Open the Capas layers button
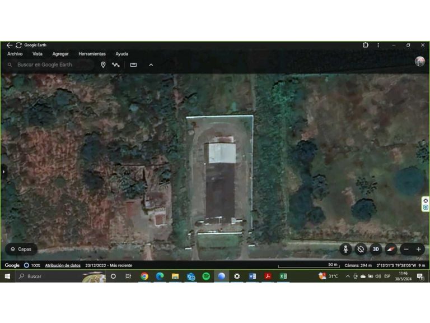Viewport: 430px width, 323px height. (x=21, y=249)
